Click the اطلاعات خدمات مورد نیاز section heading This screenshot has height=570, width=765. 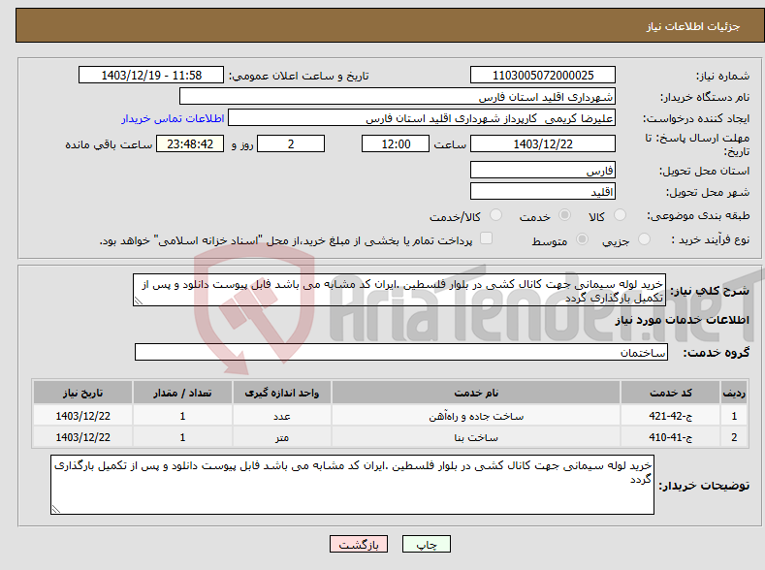pos(682,320)
